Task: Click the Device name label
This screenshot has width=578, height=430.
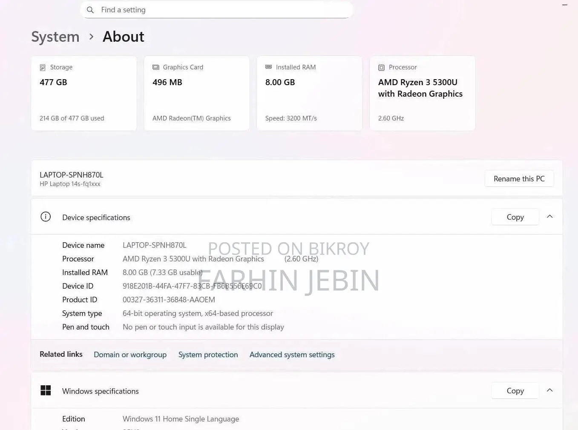Action: tap(83, 245)
